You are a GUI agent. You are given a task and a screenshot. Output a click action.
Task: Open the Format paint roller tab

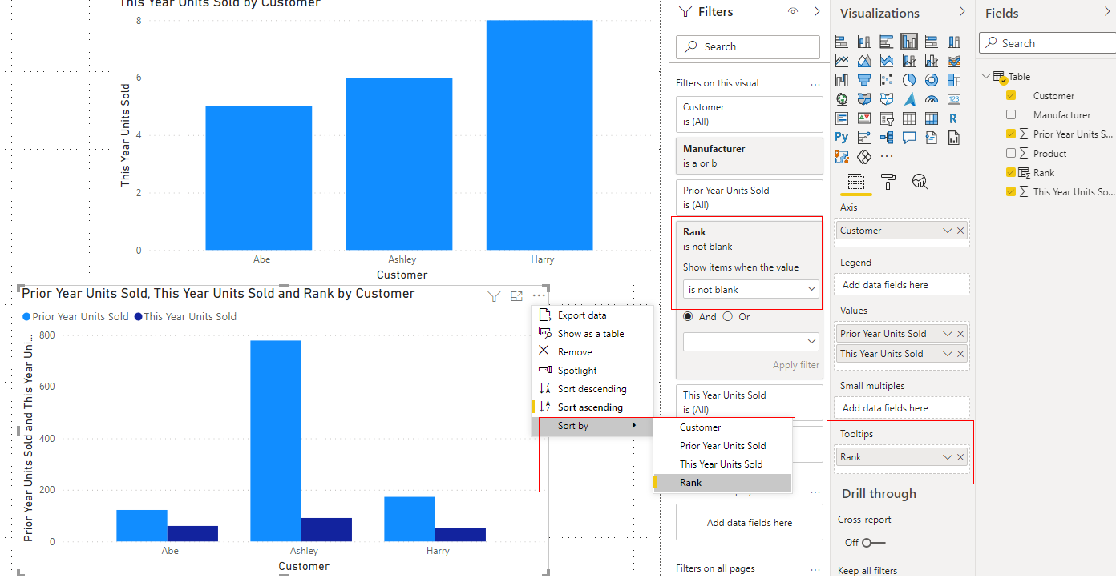click(x=888, y=182)
